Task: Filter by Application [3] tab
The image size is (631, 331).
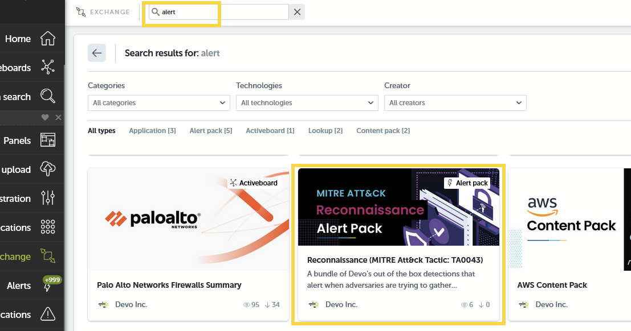Action: (153, 131)
